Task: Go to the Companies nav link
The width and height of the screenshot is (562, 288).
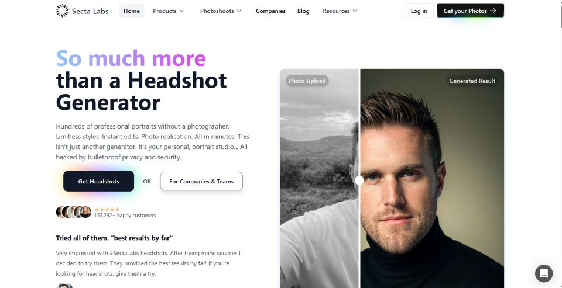Action: coord(270,11)
